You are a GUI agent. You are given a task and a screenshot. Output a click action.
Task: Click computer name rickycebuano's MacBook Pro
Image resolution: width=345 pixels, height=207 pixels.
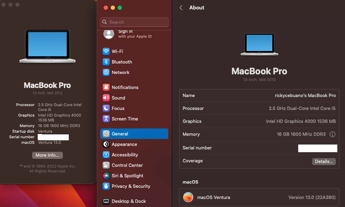coord(305,95)
